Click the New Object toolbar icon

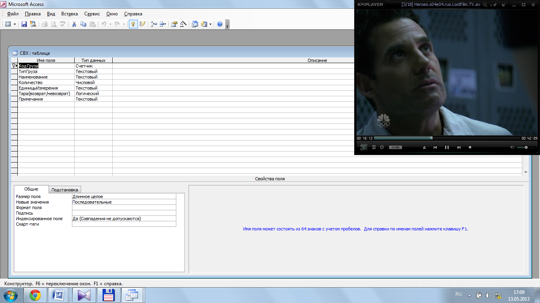click(x=204, y=24)
